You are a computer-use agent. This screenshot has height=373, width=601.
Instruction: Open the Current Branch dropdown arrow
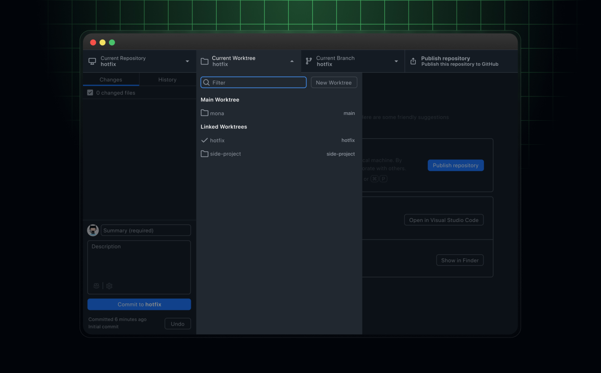tap(396, 61)
